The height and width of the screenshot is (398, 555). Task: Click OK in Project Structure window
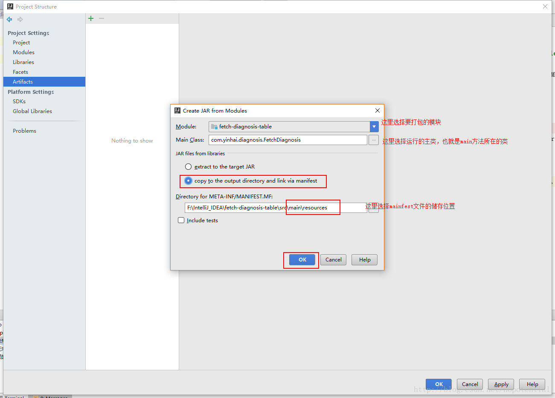(x=439, y=384)
